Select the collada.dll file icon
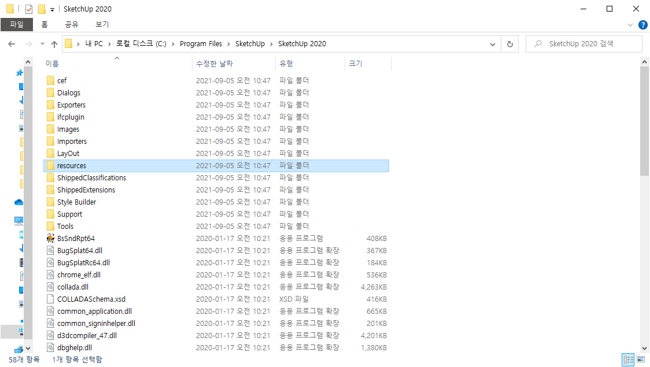650x367 pixels. pos(50,287)
